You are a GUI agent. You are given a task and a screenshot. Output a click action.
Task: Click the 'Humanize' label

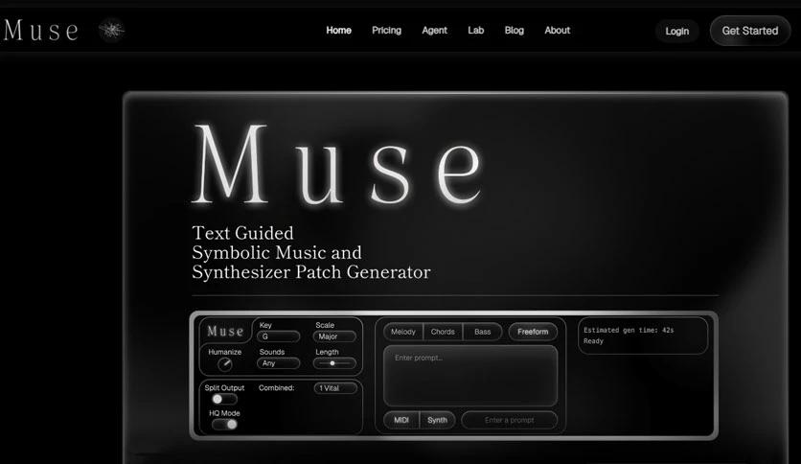coord(225,352)
